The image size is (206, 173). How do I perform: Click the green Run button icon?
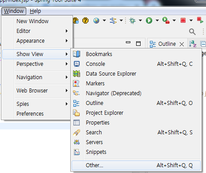tap(149, 20)
